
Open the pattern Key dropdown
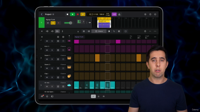coord(131,37)
